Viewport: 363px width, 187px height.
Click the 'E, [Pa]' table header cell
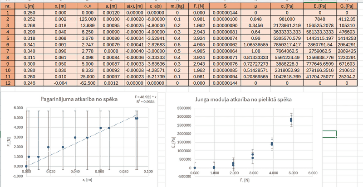[x=320, y=6]
